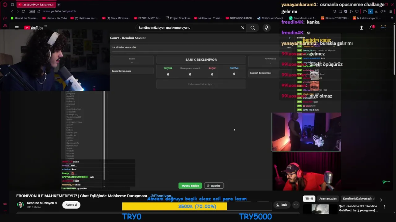396x222 pixels.
Task: Open Free Man in car bookmark
Action: pos(303,18)
